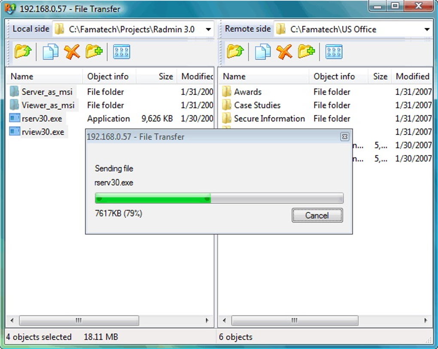
Task: Click Local side scrollbar right arrow
Action: [207, 320]
